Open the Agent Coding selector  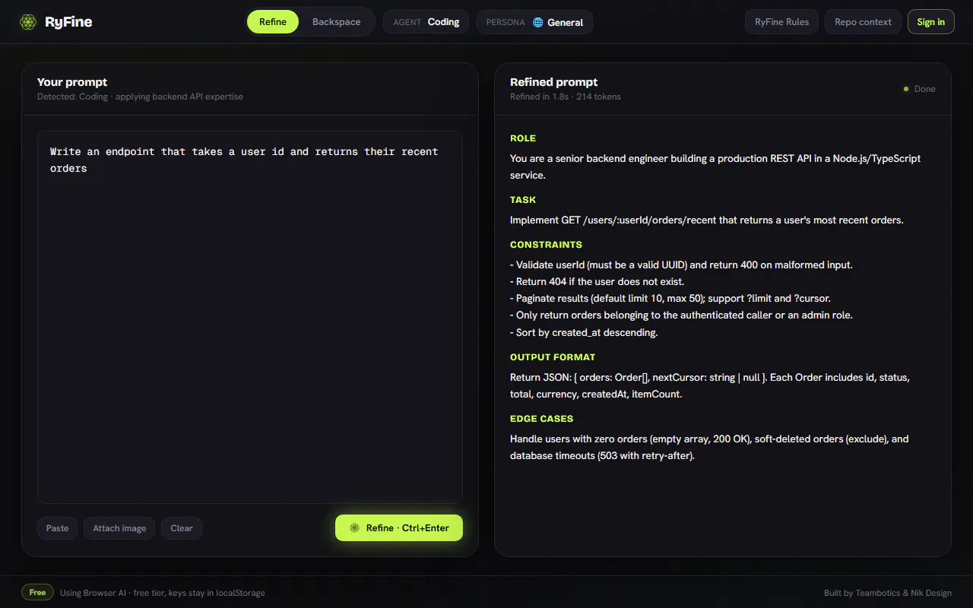[x=426, y=22]
